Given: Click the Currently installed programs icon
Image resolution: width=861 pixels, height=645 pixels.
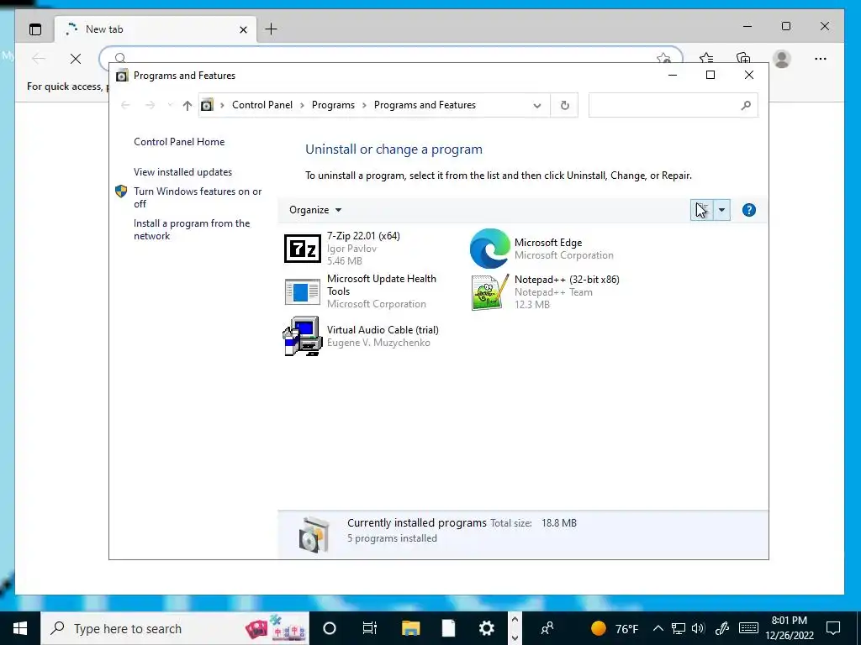Looking at the screenshot, I should [314, 533].
